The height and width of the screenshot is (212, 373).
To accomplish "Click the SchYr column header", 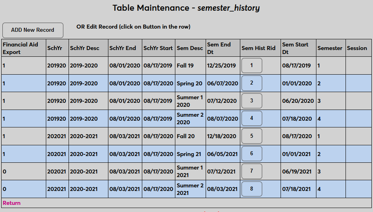I will tap(55, 48).
